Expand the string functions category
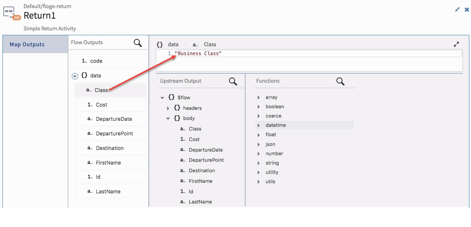Image resolution: width=471 pixels, height=227 pixels. (259, 163)
